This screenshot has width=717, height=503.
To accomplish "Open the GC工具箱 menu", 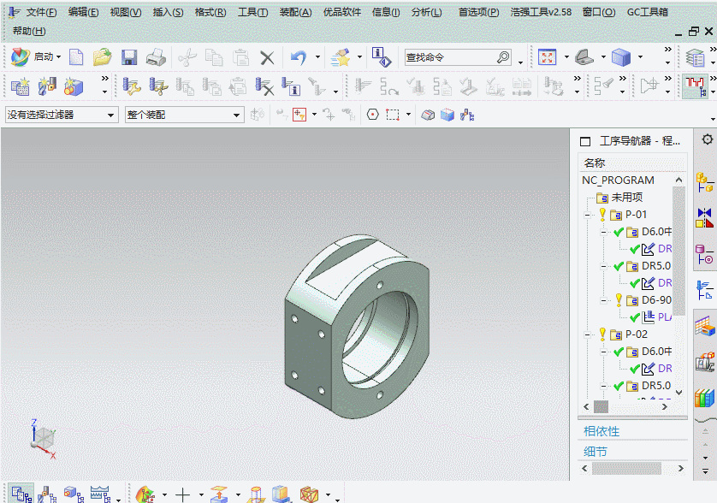I will point(648,12).
